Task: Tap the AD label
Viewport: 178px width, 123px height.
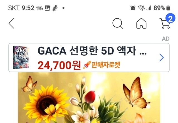Action: [x=166, y=39]
